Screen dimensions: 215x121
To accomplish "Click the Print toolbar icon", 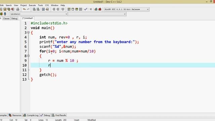I will 18,9.
